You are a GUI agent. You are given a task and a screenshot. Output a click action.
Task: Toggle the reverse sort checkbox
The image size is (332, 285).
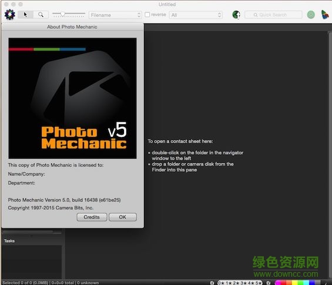click(x=147, y=15)
